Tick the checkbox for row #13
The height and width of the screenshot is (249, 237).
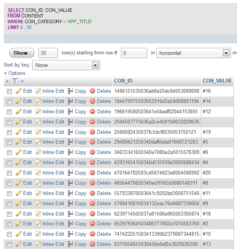(x=9, y=245)
